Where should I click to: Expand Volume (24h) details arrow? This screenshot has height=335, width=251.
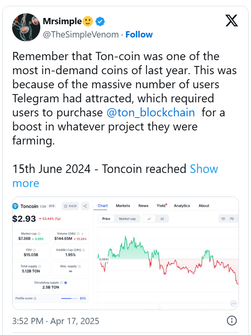(82, 233)
